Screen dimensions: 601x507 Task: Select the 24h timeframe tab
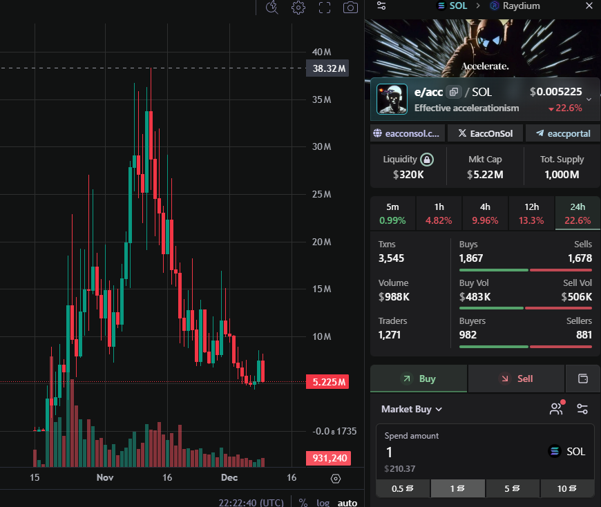(x=578, y=213)
